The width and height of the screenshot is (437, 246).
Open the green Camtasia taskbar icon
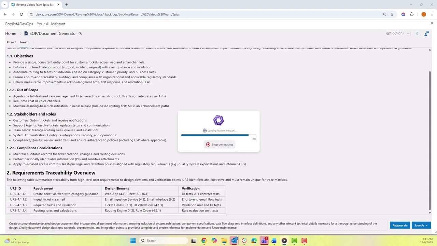[x=294, y=241]
